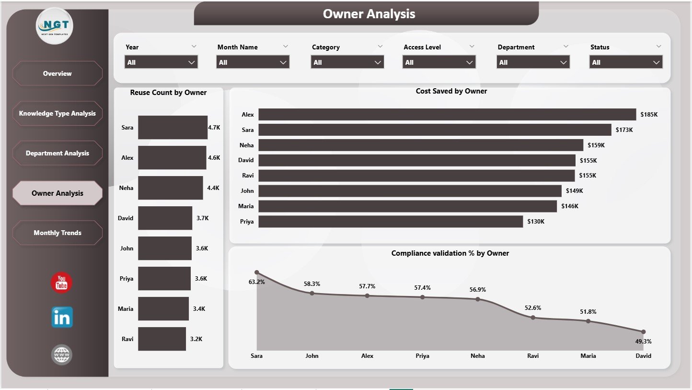Select Sara's bar in Reuse Count chart
The image size is (692, 390).
173,127
